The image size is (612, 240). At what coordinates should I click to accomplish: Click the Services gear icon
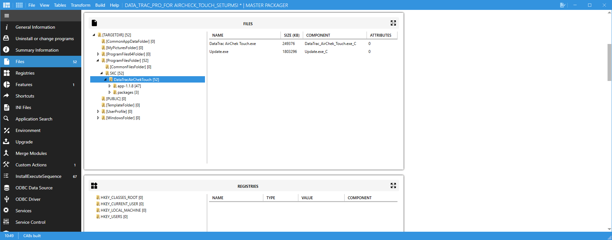(6, 211)
